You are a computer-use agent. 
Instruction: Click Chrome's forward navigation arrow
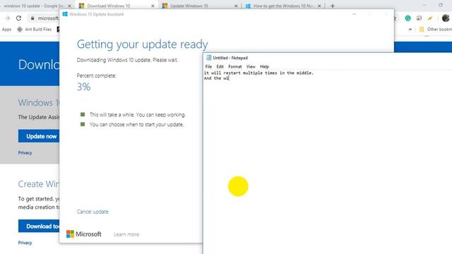(8, 18)
